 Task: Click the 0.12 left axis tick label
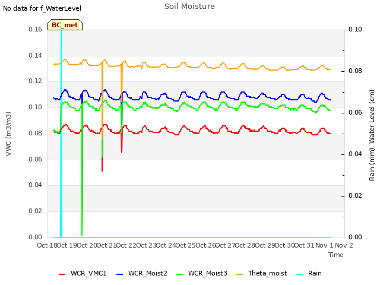point(36,81)
